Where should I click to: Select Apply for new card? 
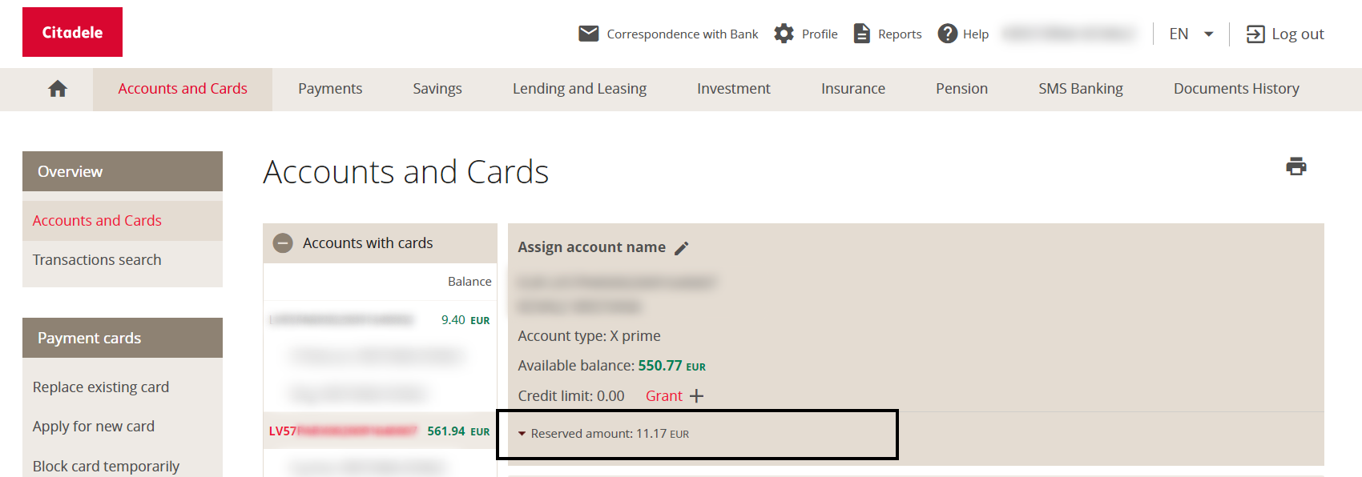(x=94, y=427)
